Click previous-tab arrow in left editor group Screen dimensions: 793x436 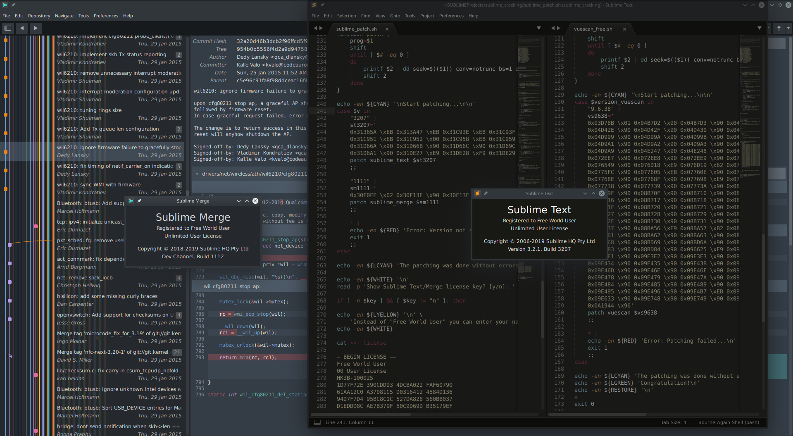point(315,28)
